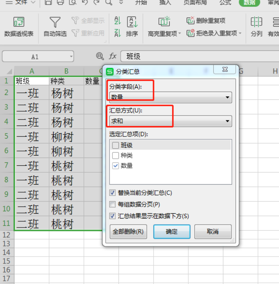Select row 5 header
The height and width of the screenshot is (284, 279).
coord(7,136)
